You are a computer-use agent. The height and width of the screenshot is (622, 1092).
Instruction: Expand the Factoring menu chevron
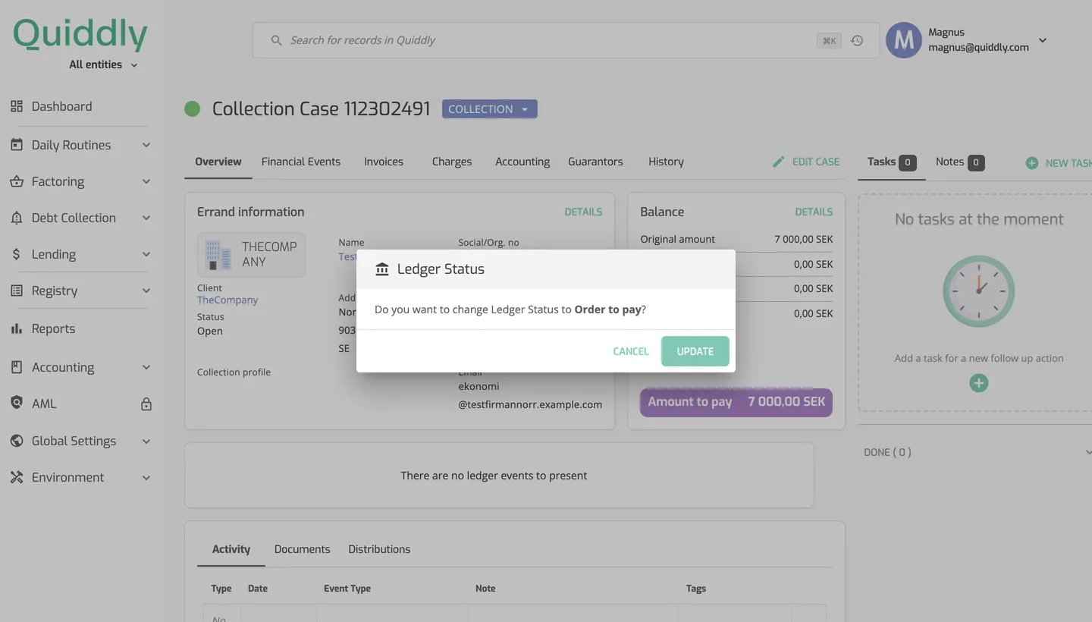coord(146,181)
